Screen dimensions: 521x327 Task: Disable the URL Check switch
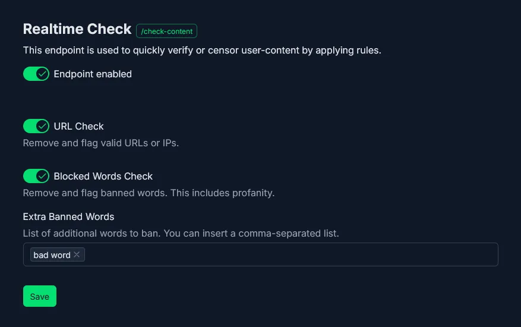click(x=36, y=126)
